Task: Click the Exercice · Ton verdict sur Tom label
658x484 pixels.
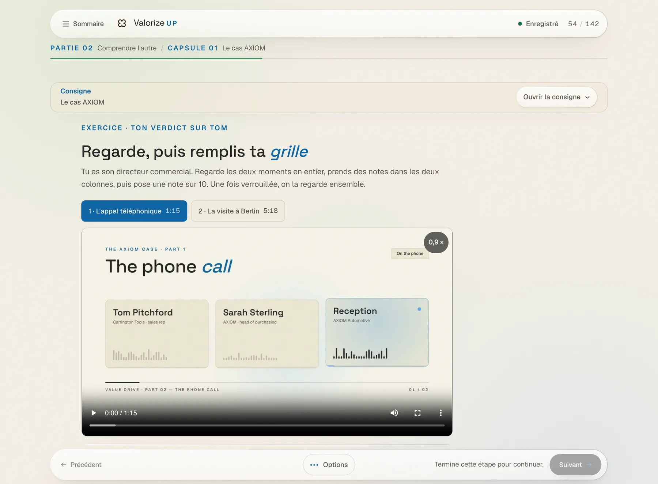Action: [x=154, y=128]
